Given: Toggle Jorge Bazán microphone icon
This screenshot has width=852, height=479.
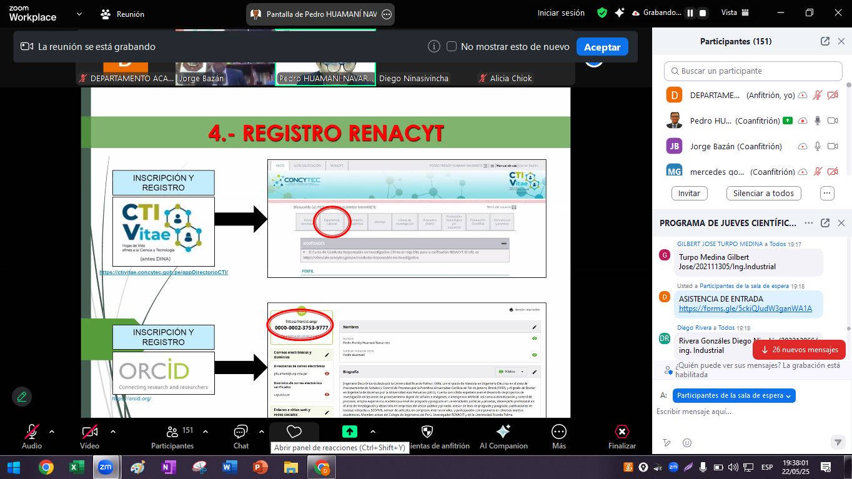Looking at the screenshot, I should (x=818, y=147).
